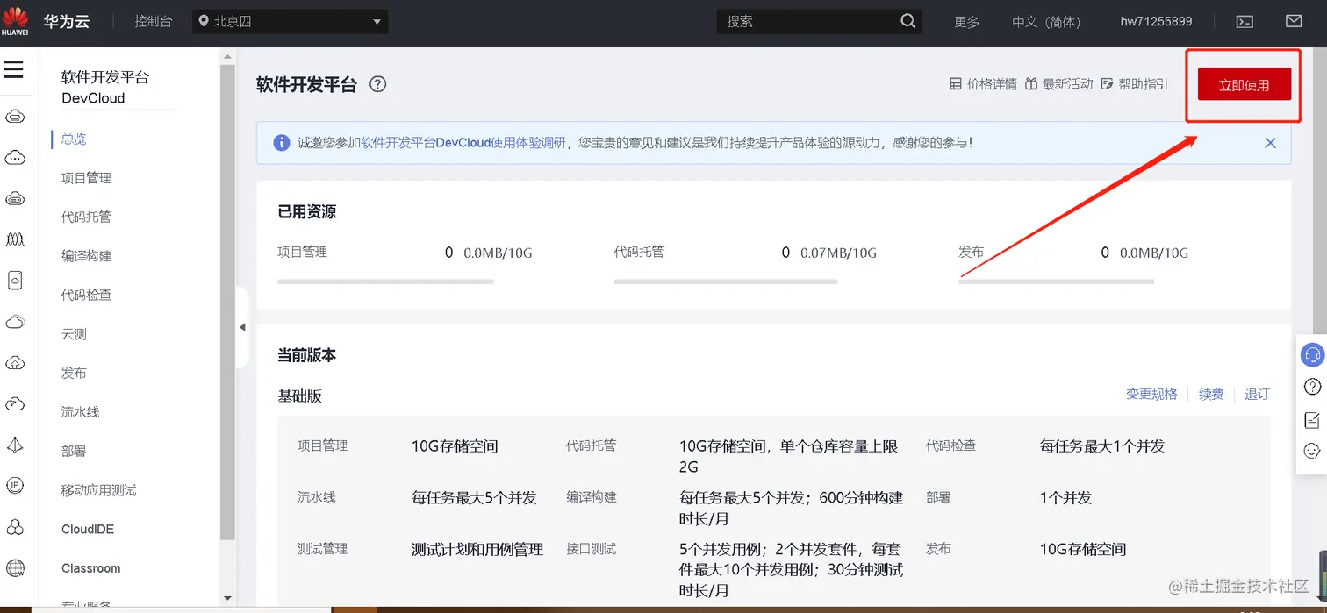This screenshot has width=1327, height=613.
Task: Open 部署 in the sidebar
Action: (x=74, y=451)
